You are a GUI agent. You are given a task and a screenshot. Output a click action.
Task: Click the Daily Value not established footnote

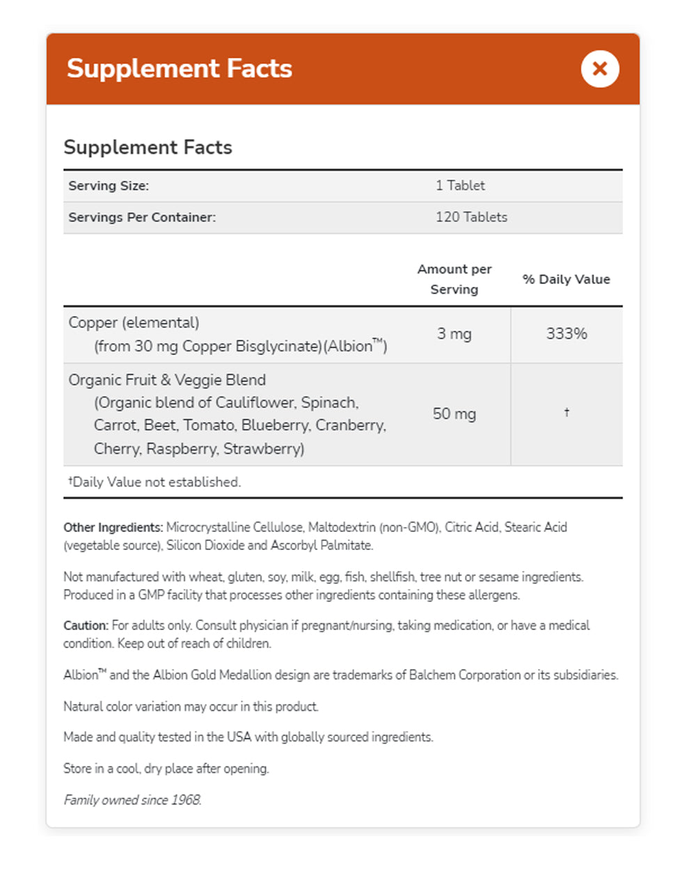[155, 482]
